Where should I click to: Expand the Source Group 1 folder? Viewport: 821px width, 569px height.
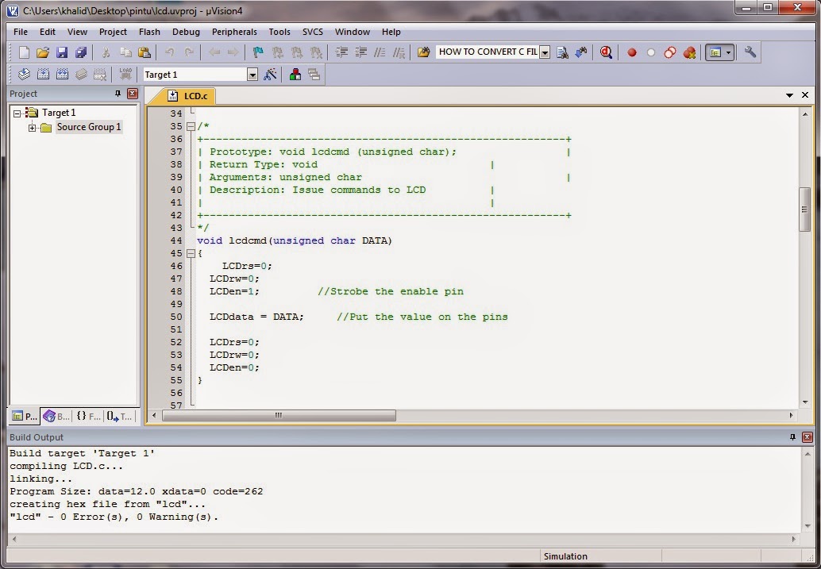pyautogui.click(x=32, y=127)
